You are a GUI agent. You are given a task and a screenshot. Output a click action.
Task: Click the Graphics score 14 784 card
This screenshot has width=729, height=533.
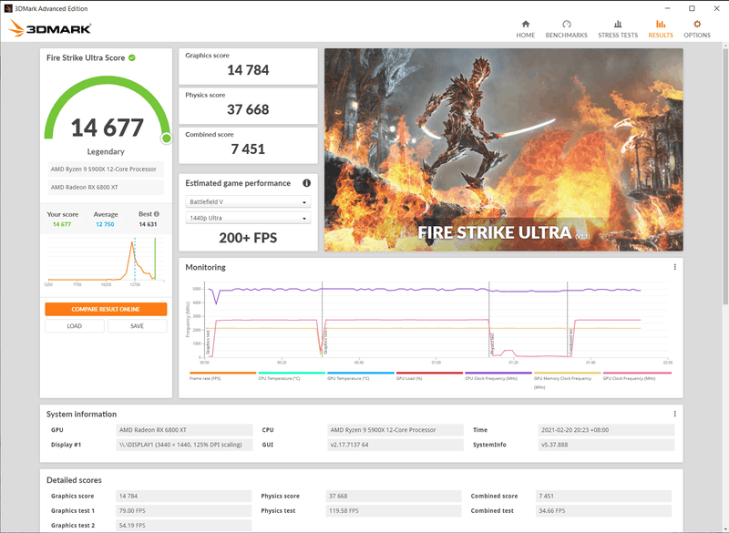pos(248,66)
